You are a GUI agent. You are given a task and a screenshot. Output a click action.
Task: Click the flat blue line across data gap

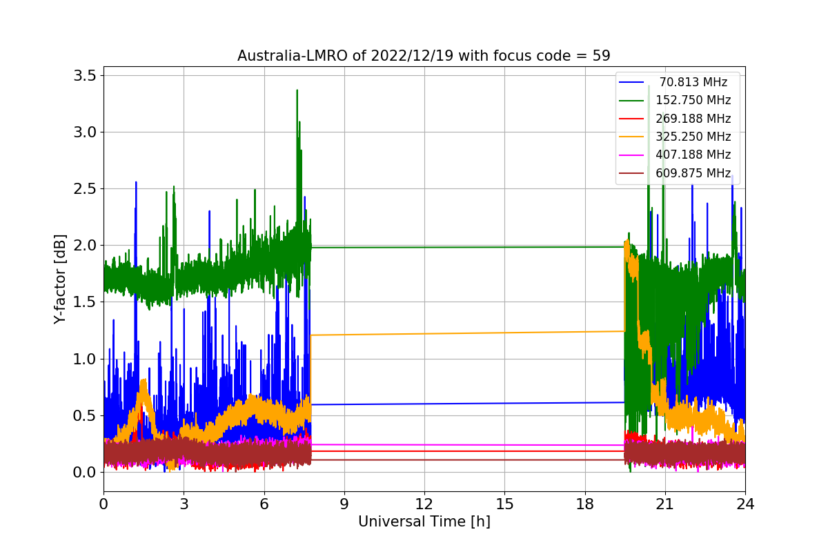(468, 404)
